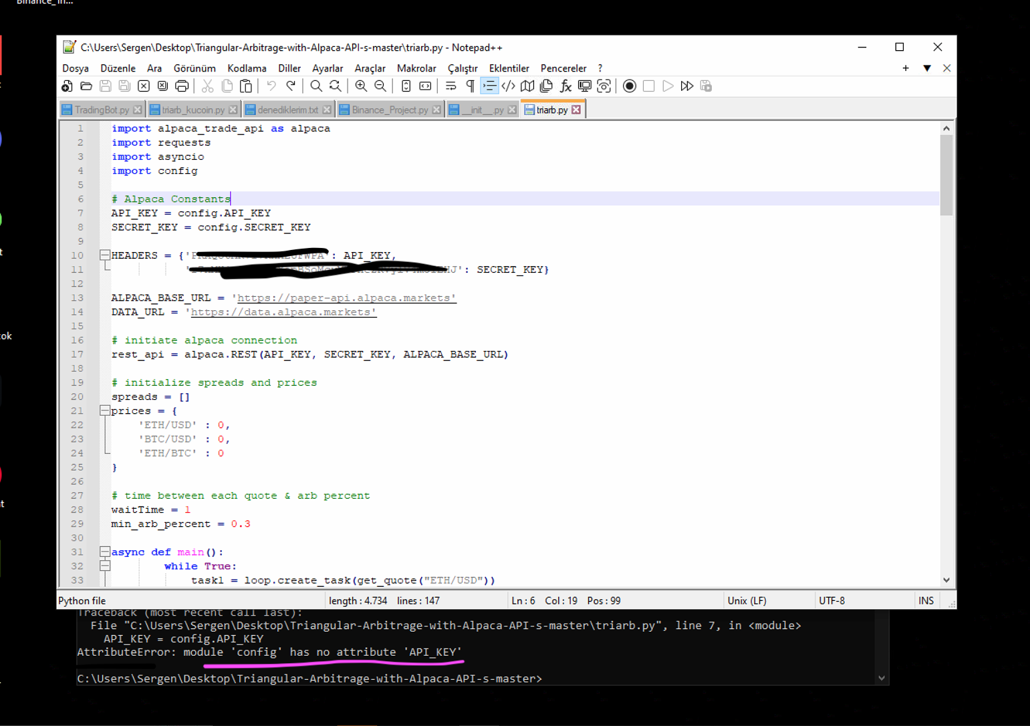Save the current recorded macro icon
Image resolution: width=1030 pixels, height=726 pixels.
click(x=706, y=86)
